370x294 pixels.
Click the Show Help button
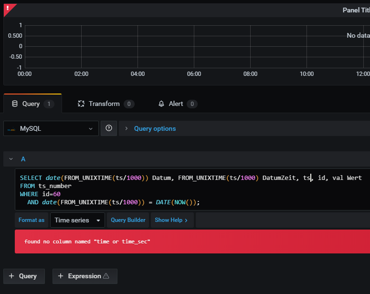[171, 220]
